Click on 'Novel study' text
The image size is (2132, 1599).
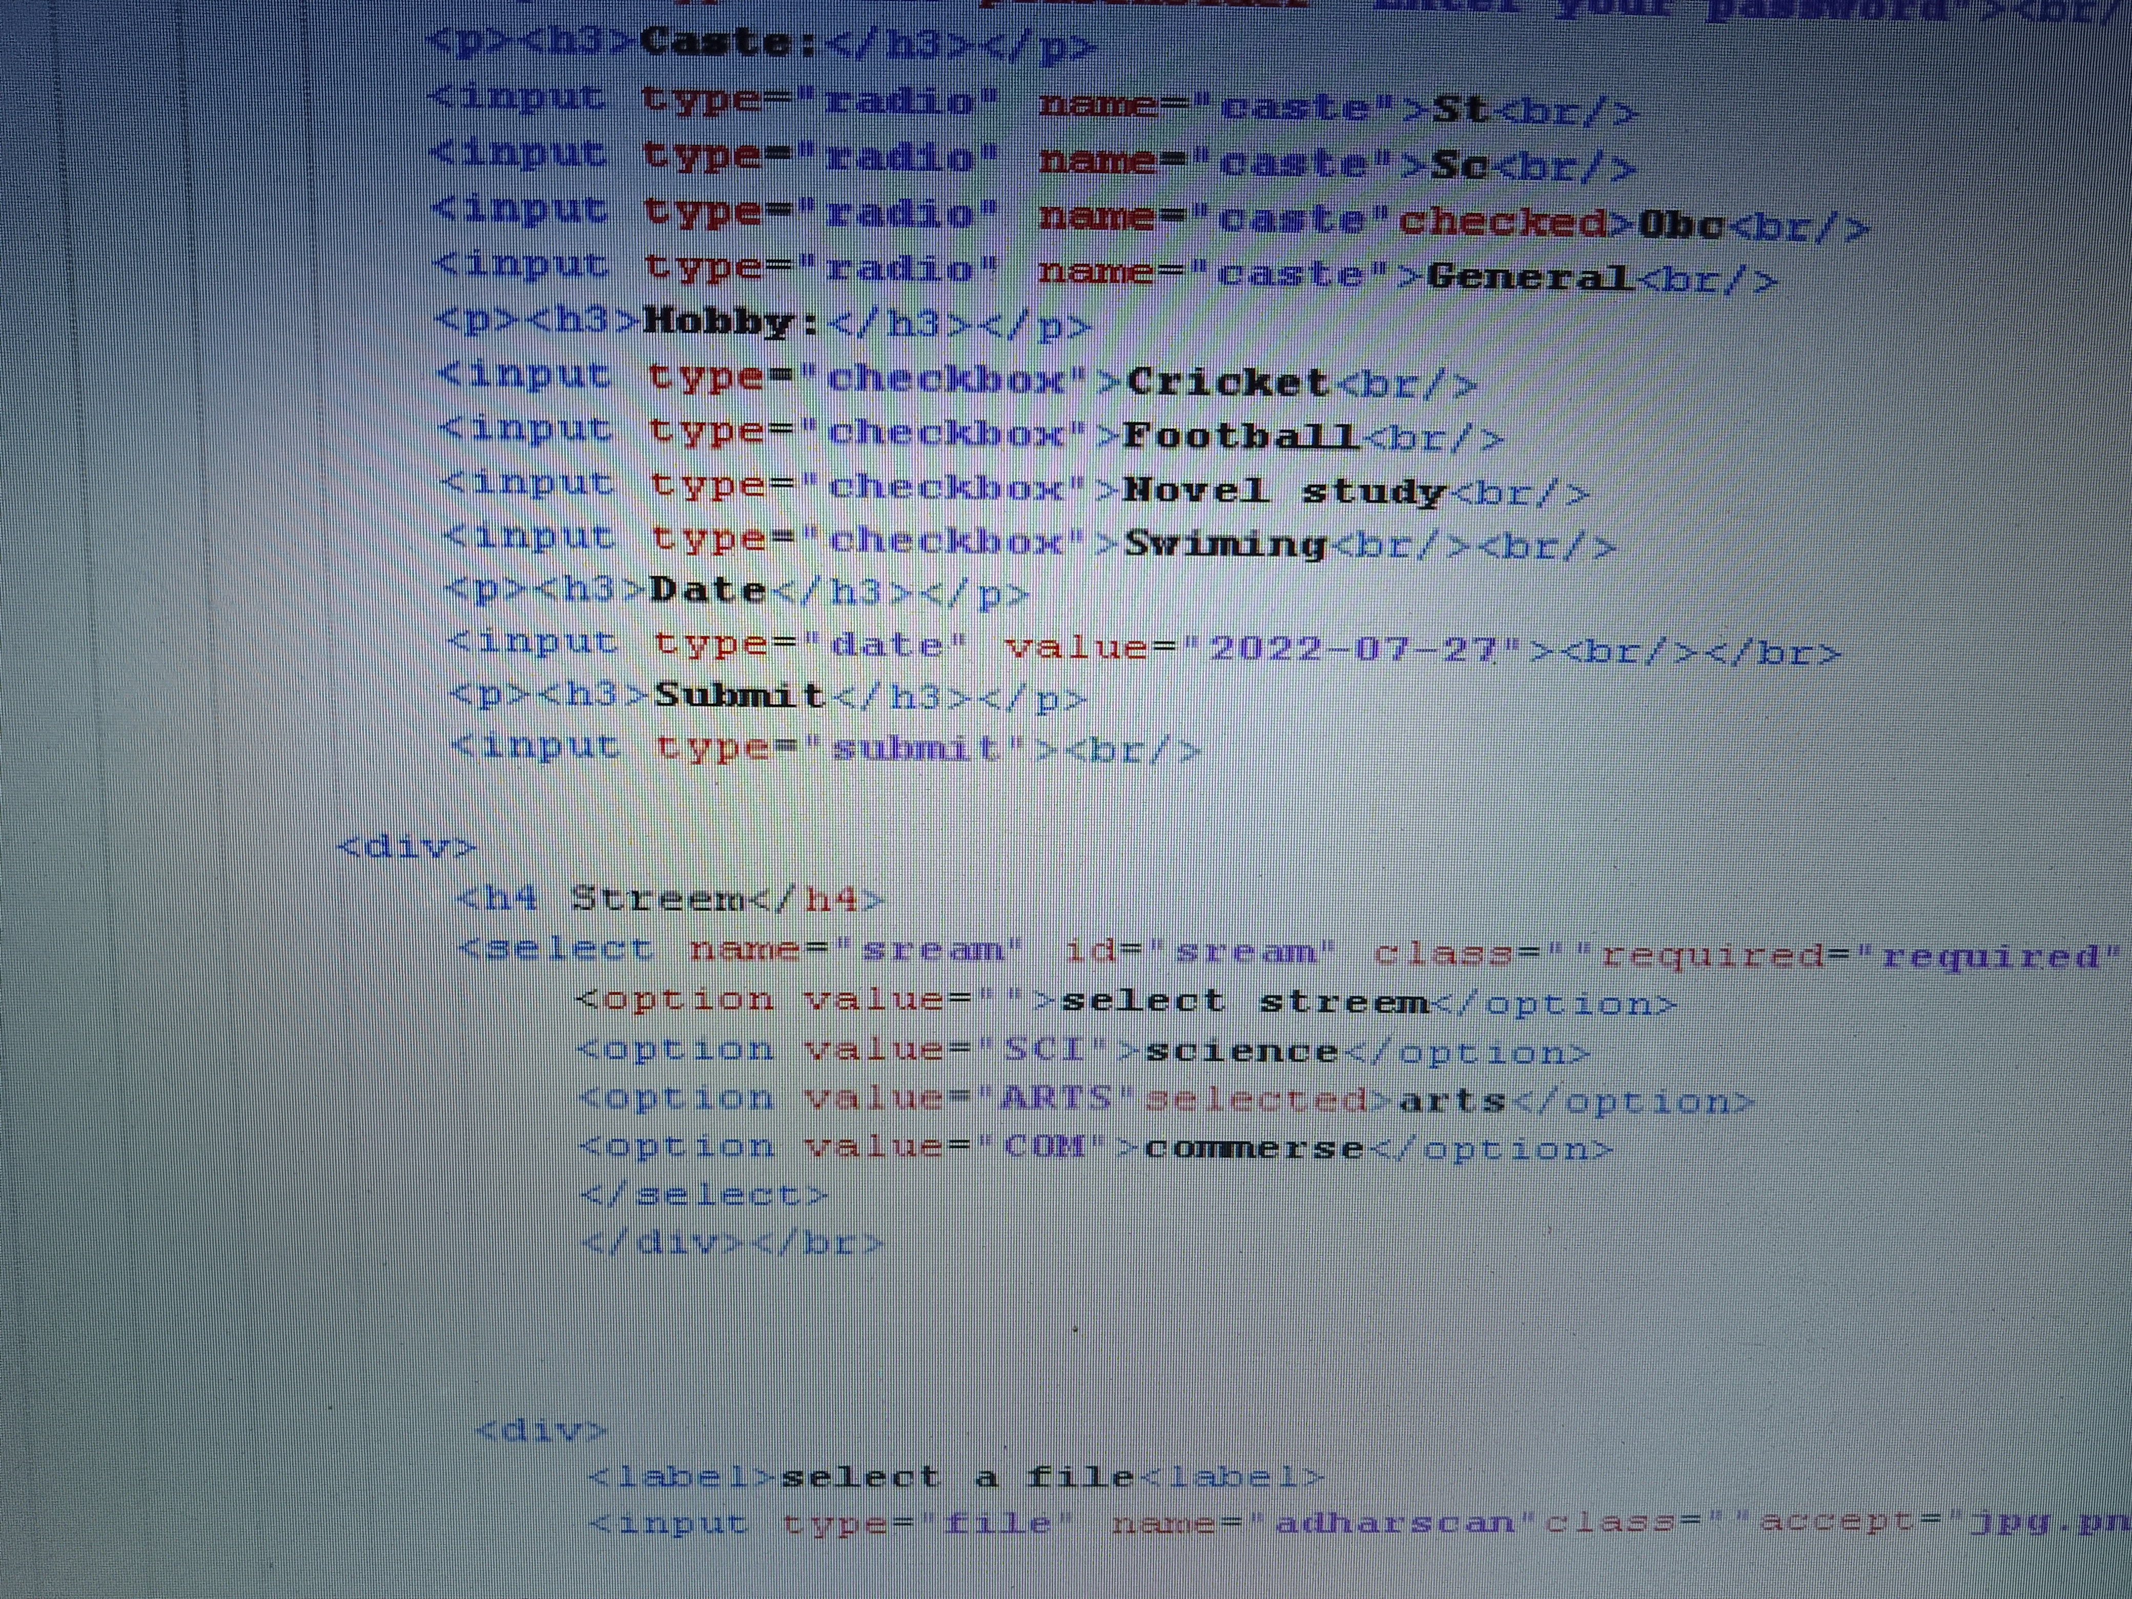[1284, 491]
